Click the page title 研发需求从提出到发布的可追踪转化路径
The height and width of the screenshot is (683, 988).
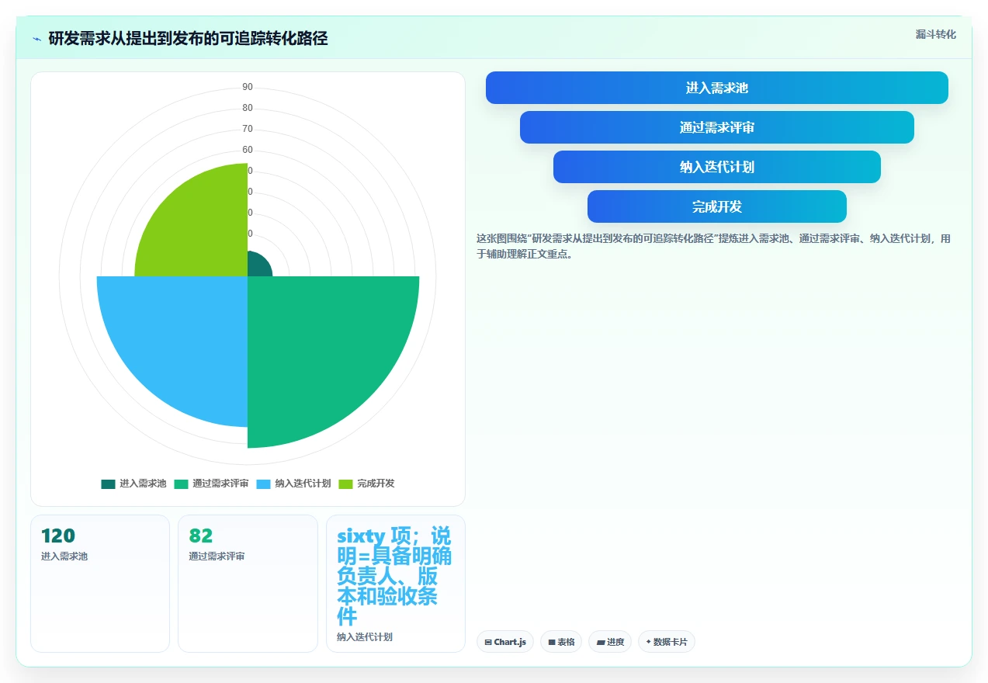188,39
